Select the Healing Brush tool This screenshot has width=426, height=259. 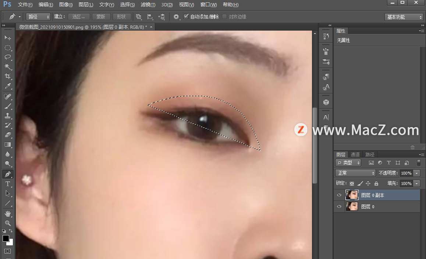coord(8,97)
